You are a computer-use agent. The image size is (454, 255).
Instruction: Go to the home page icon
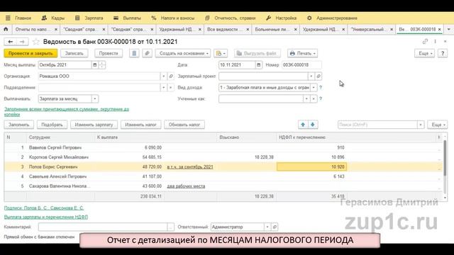click(6, 29)
